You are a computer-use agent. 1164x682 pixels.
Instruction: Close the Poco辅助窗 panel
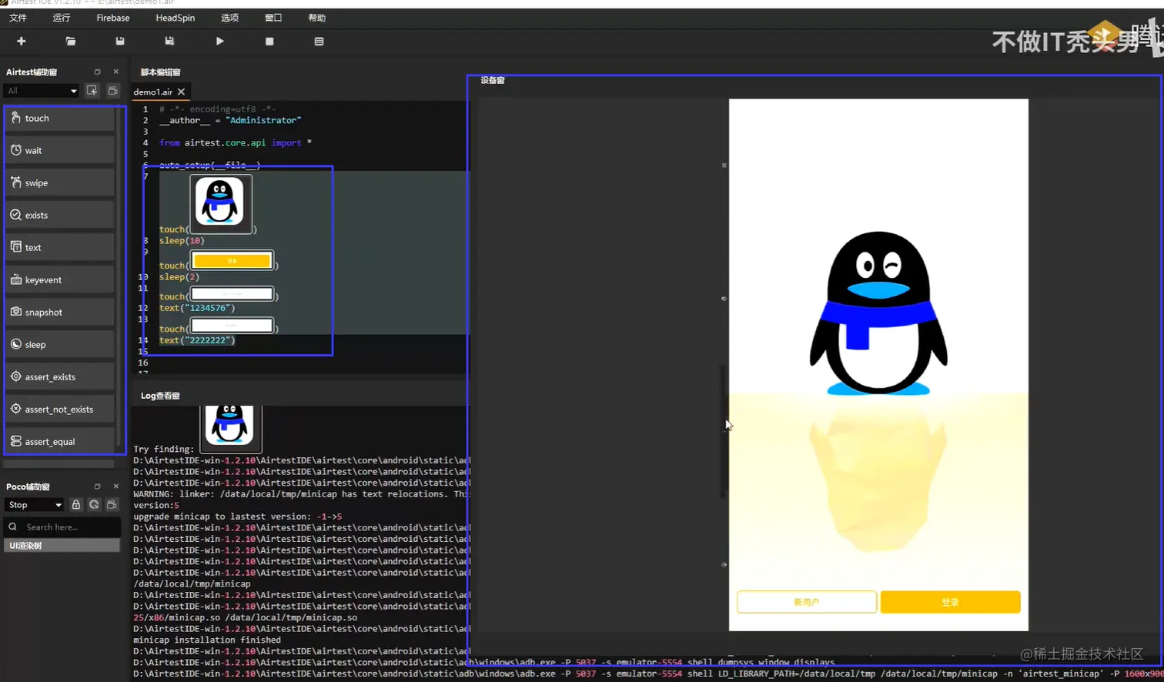(116, 486)
